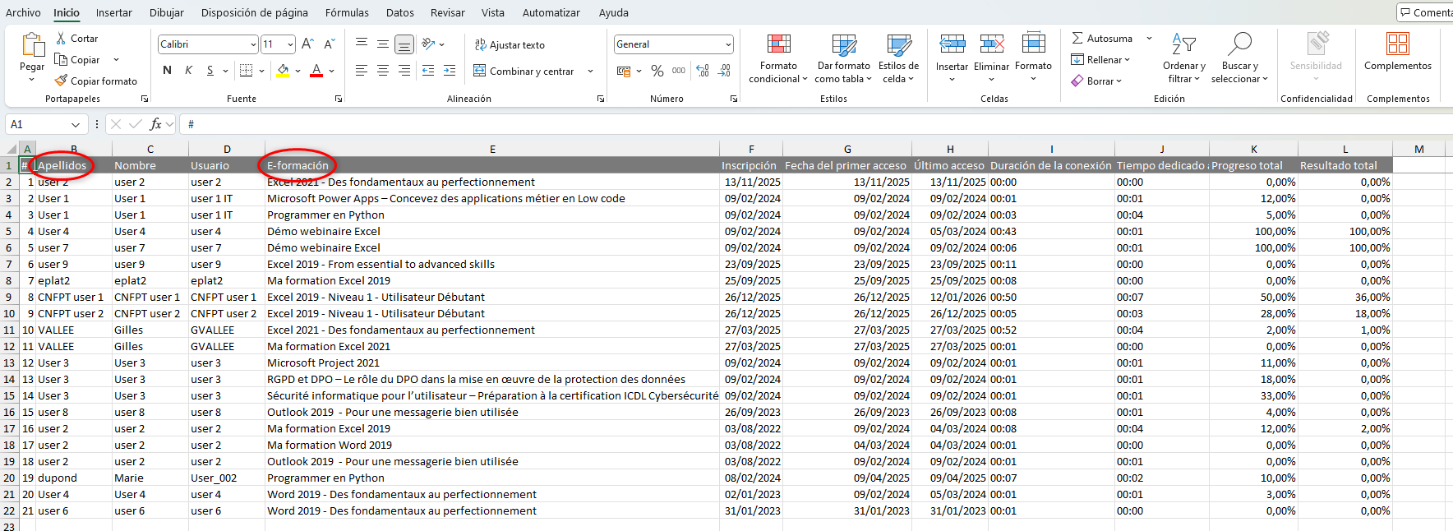
Task: Open the General number format dropdown
Action: (x=728, y=44)
